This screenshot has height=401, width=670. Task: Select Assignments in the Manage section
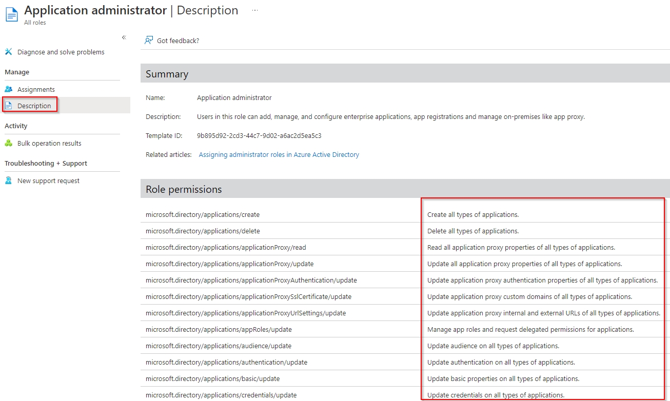36,89
